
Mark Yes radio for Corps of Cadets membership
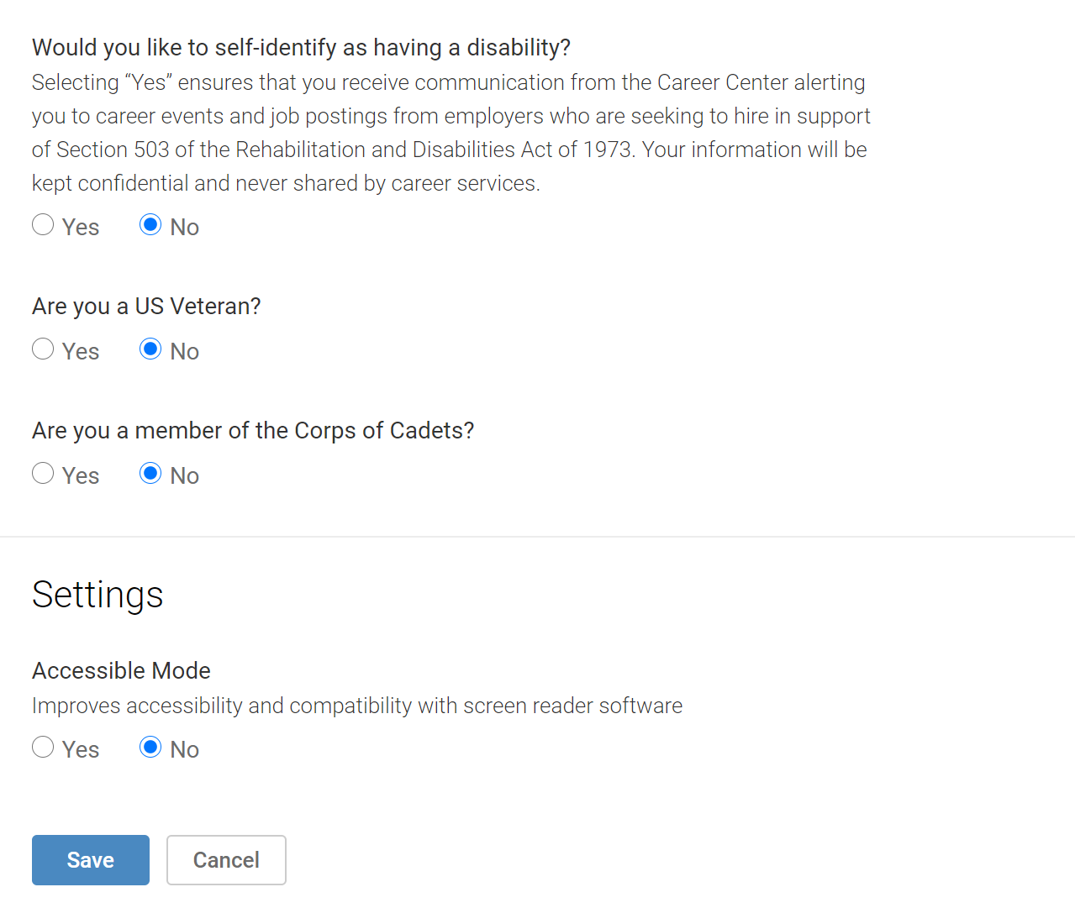(43, 474)
